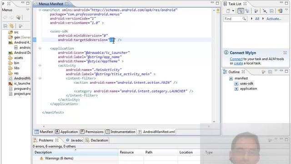Click the Activate... link
This screenshot has height=164, width=291.
coord(274,19)
